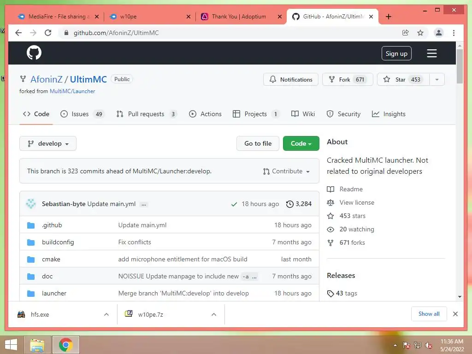Open the cmake folder

point(51,259)
